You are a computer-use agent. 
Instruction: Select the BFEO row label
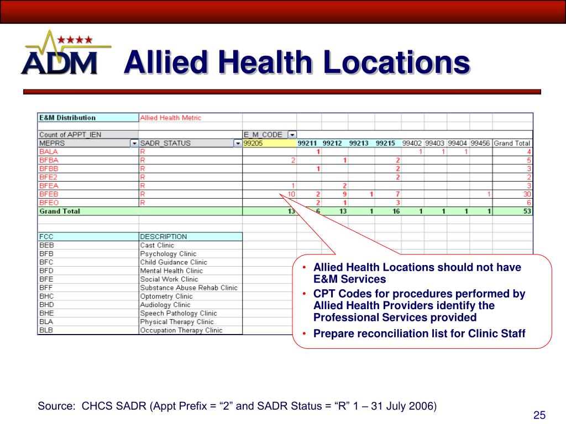pos(88,203)
